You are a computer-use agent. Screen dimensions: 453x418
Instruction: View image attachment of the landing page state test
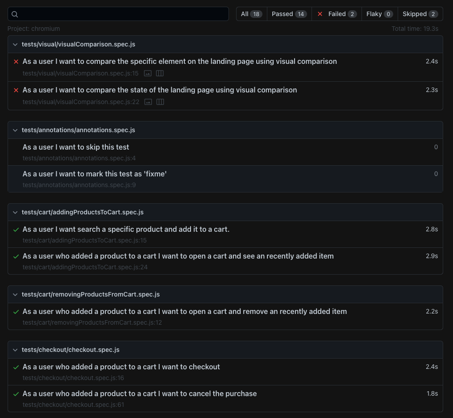coord(148,102)
